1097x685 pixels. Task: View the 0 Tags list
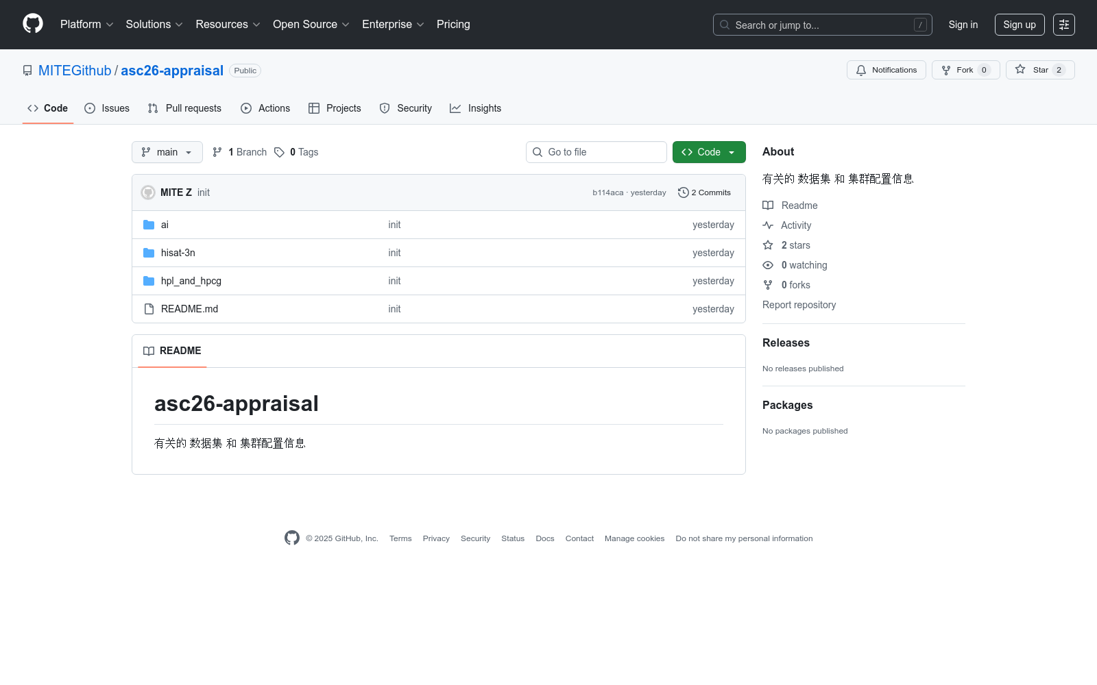(296, 152)
